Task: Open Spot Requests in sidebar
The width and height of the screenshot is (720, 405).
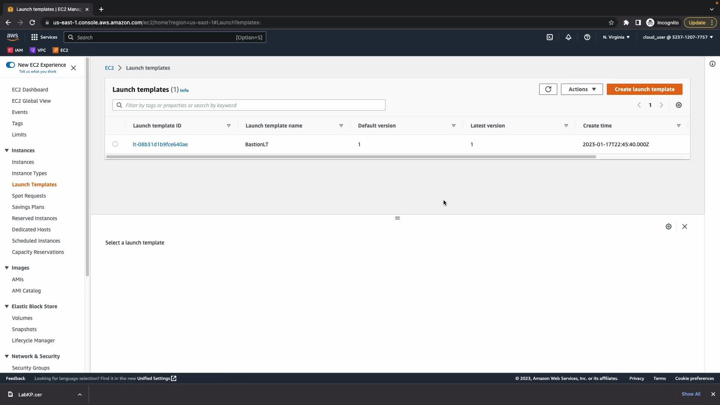Action: click(x=29, y=196)
